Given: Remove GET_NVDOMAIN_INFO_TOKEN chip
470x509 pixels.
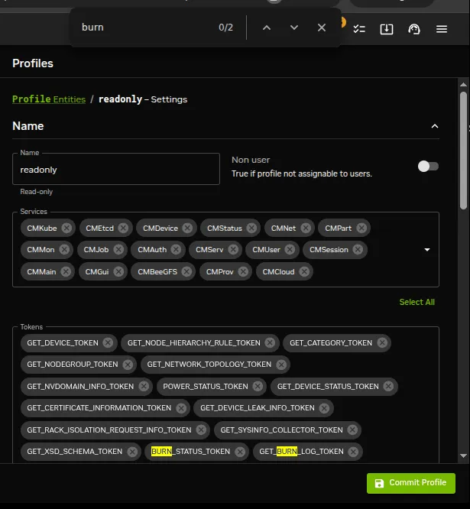Looking at the screenshot, I should point(144,386).
